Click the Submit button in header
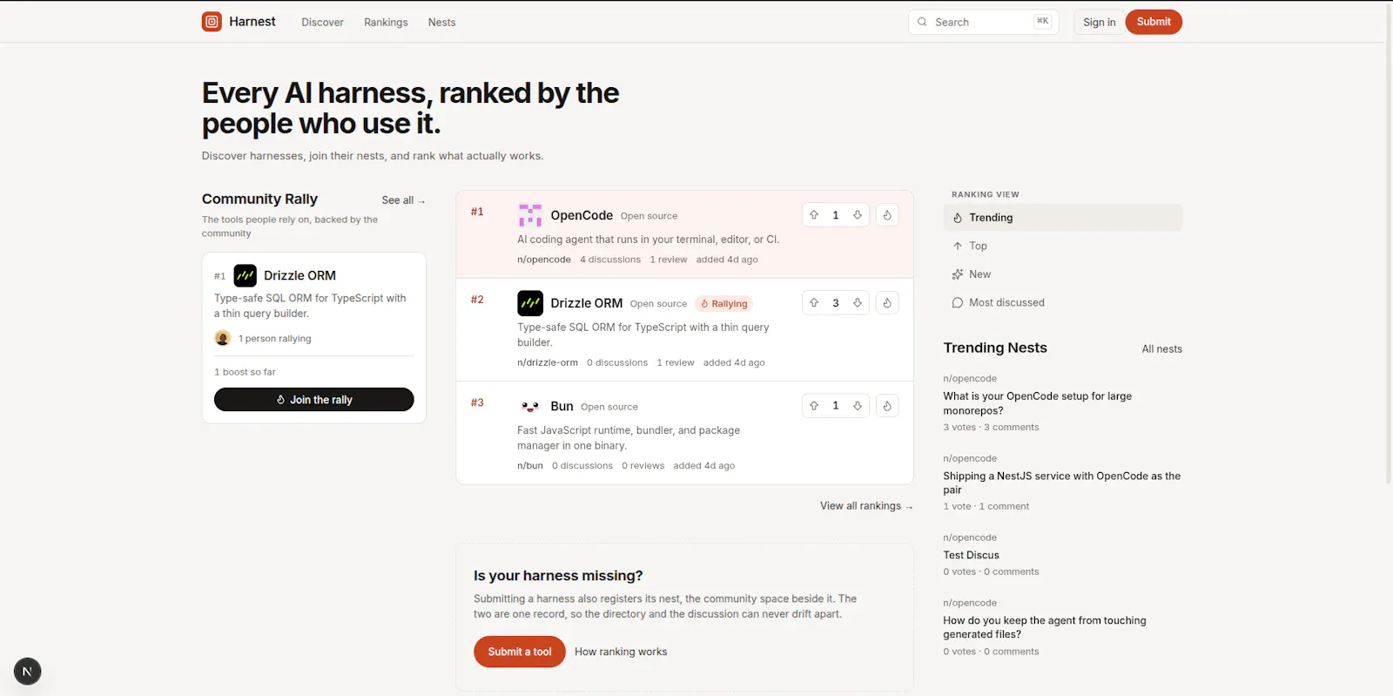This screenshot has height=696, width=1393. tap(1154, 22)
